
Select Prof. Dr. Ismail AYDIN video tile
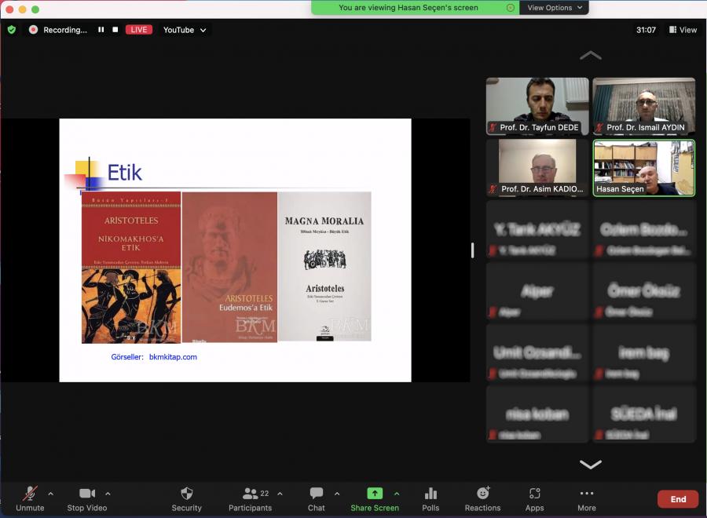pyautogui.click(x=644, y=106)
